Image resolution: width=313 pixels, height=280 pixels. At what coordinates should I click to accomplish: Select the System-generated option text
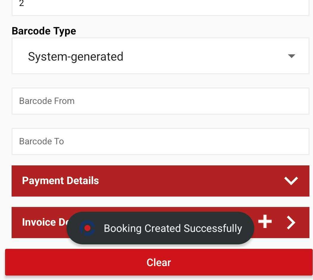76,56
